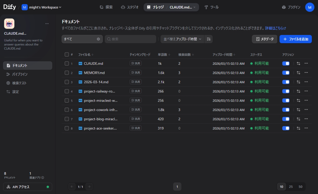Image resolution: width=318 pixels, height=194 pixels.
Task: Check the box for project-cowork-infr row
Action: tap(67, 110)
